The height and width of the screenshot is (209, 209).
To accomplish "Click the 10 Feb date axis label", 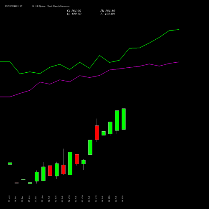I will 96,199.
